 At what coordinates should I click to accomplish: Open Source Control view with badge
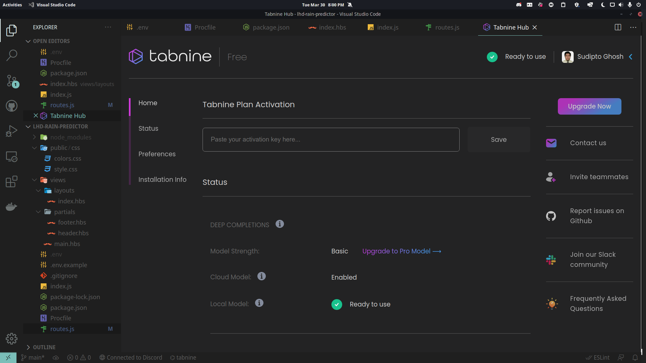pyautogui.click(x=11, y=81)
